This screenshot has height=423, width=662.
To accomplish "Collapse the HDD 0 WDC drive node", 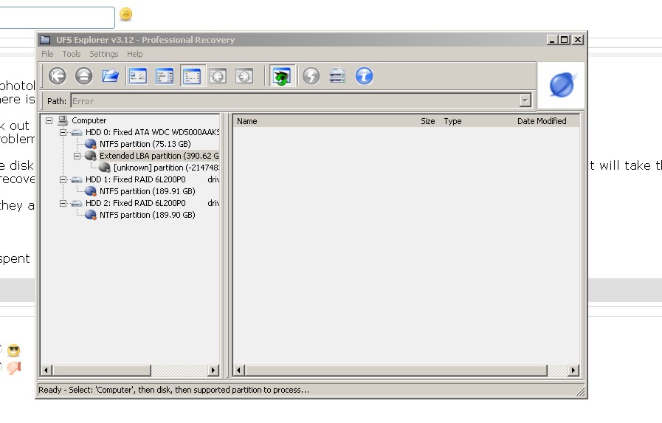I will click(x=63, y=132).
